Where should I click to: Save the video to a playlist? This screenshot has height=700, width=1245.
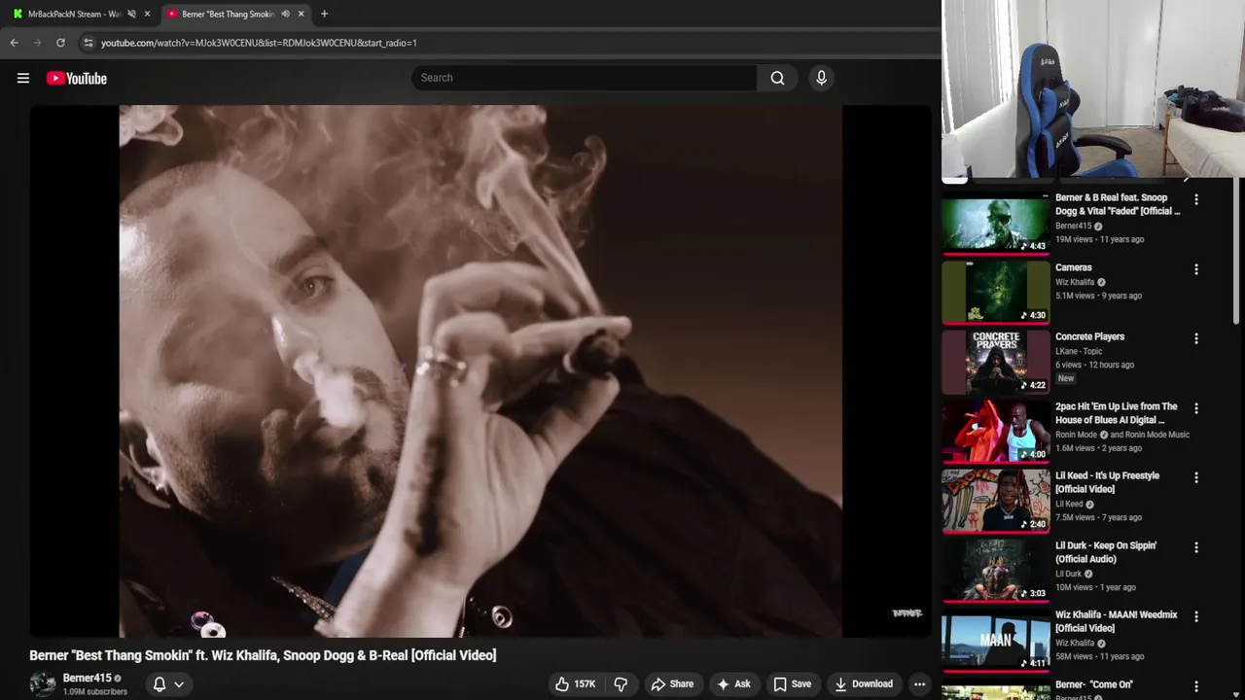click(792, 683)
